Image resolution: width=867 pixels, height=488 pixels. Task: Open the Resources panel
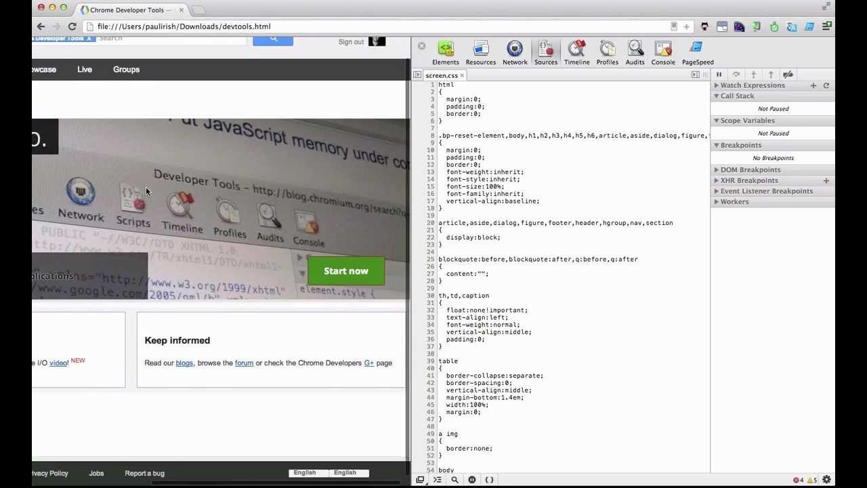(x=481, y=53)
